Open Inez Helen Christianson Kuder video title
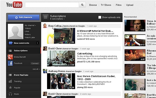Image resolution: width=156 pixels, height=98 pixels. click(96, 78)
